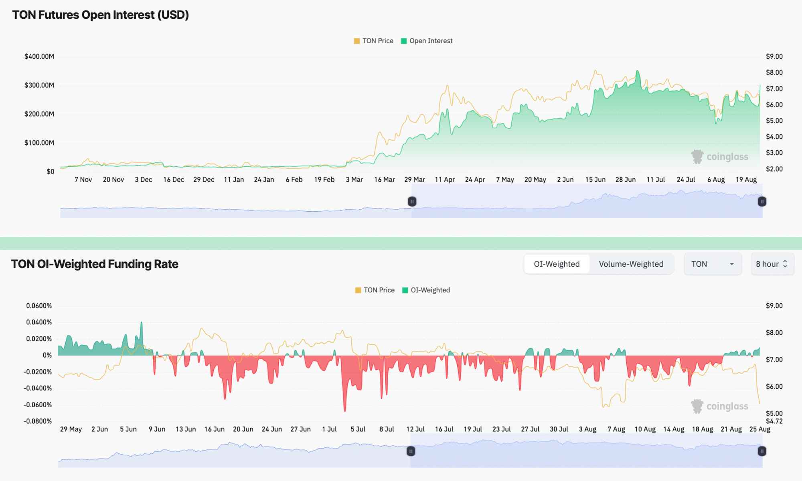Click yellow TON Price swatch in upper legend
The height and width of the screenshot is (481, 802).
pyautogui.click(x=357, y=41)
